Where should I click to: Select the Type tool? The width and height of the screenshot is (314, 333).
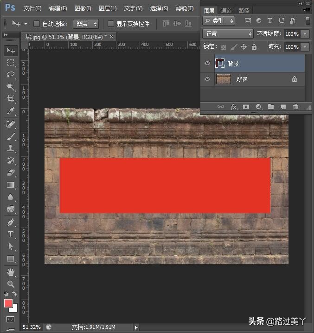(11, 235)
